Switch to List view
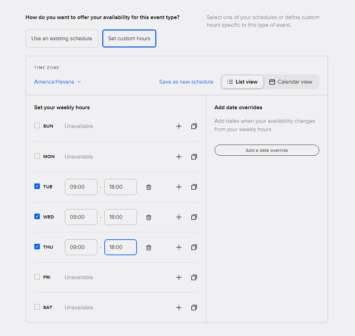 coord(242,82)
